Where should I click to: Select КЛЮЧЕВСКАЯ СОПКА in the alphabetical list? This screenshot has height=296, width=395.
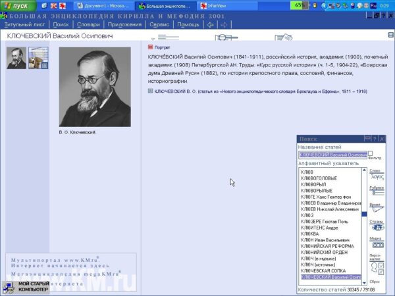(x=324, y=270)
